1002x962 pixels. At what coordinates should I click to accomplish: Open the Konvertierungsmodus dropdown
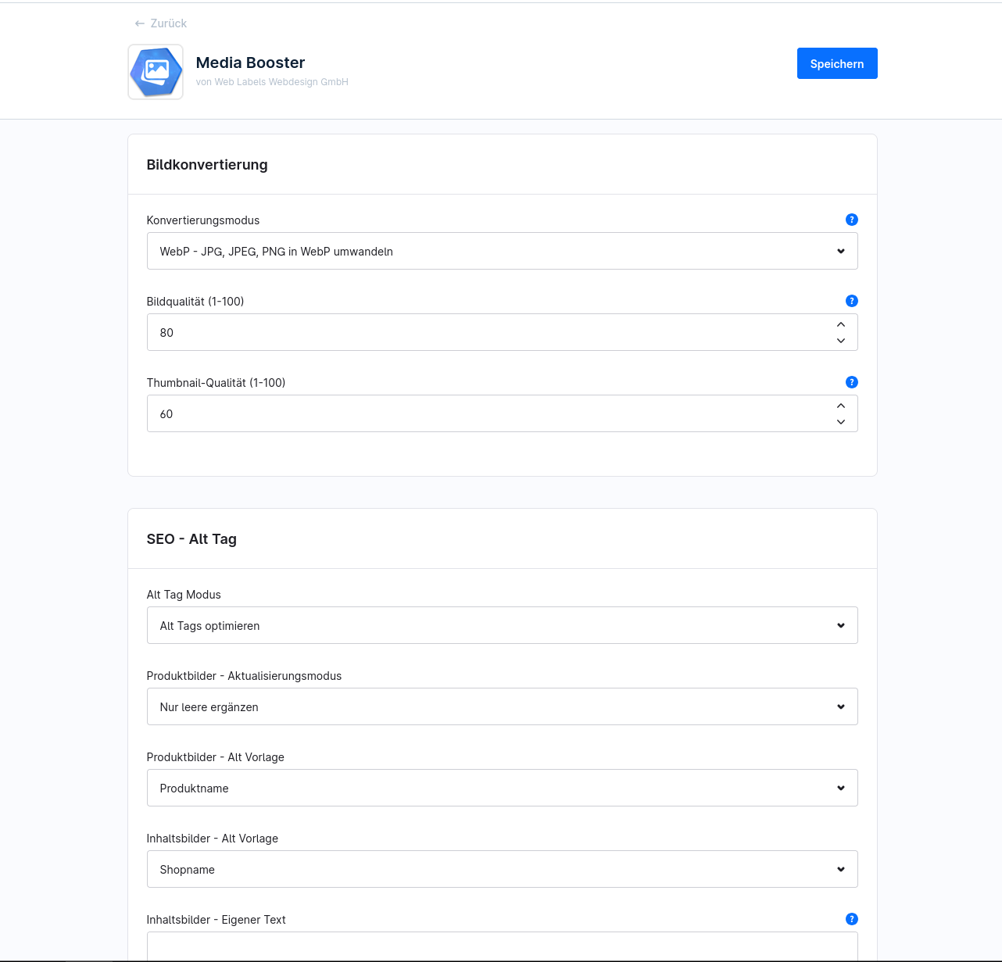[502, 251]
